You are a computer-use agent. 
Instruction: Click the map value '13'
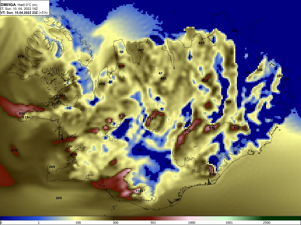[69, 108]
